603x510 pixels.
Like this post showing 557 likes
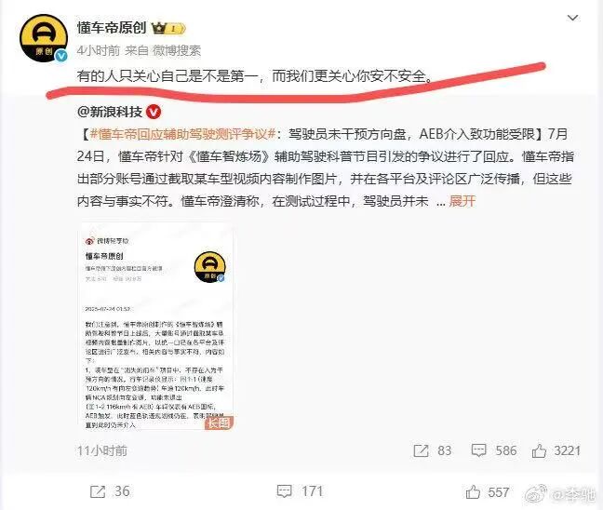coord(488,492)
